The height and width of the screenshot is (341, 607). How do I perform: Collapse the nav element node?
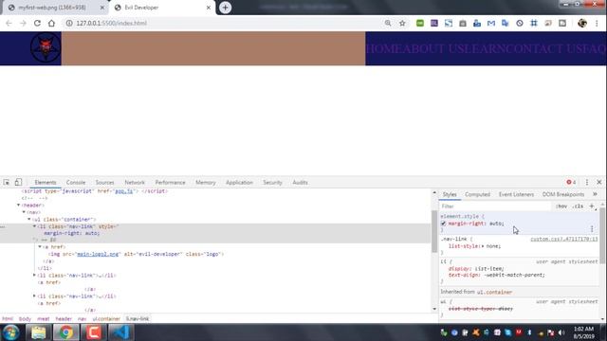[24, 212]
